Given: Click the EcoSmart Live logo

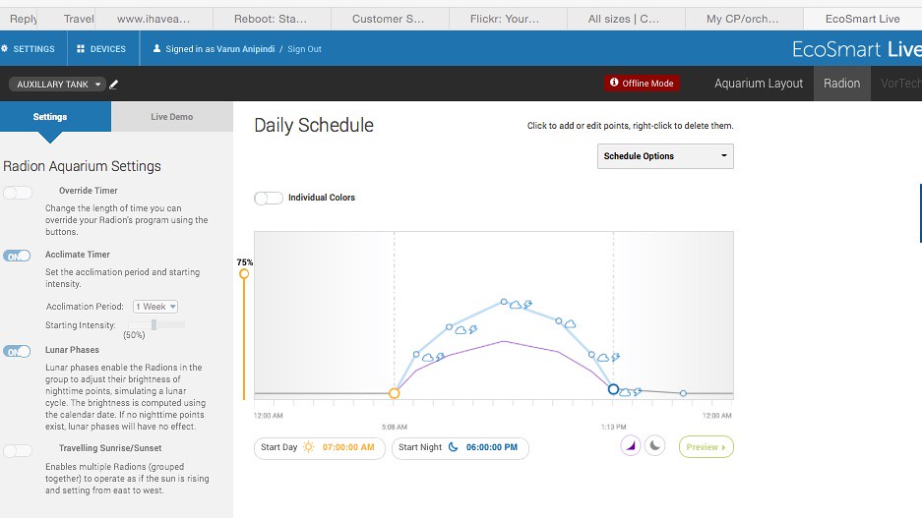Looking at the screenshot, I should coord(857,49).
